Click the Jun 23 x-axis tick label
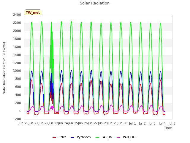Screen dimensions: 190x143 [x=53, y=123]
